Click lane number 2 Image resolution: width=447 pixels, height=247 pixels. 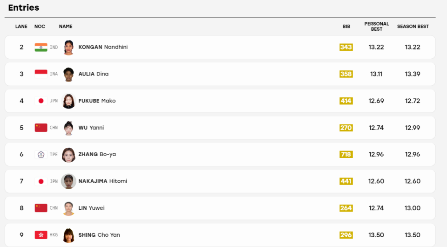click(21, 47)
